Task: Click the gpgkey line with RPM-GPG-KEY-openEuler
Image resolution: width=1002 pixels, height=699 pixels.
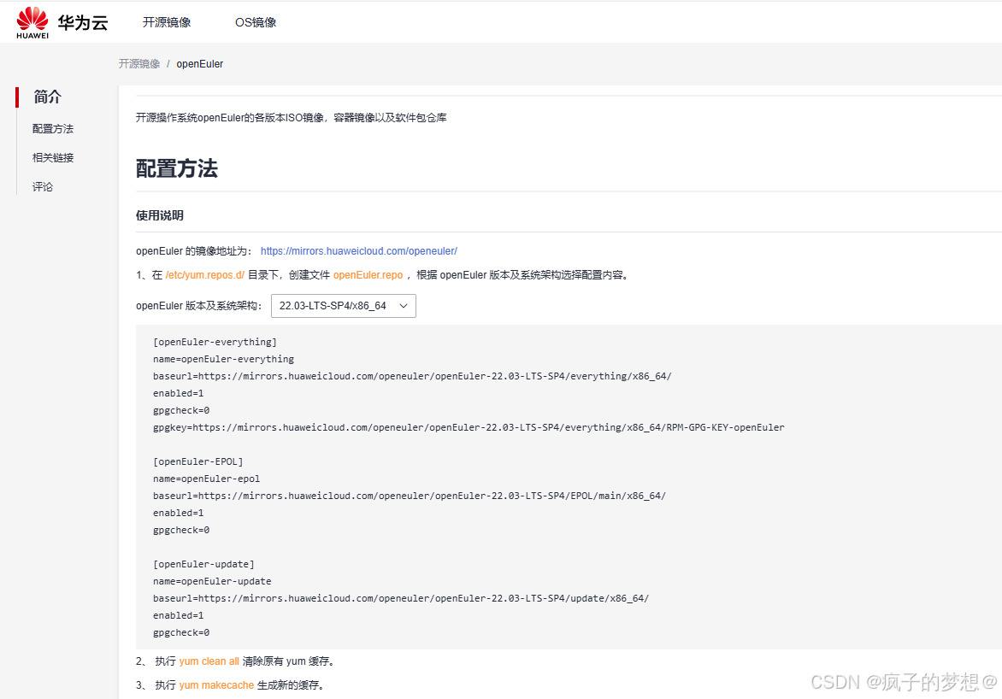Action: [469, 427]
